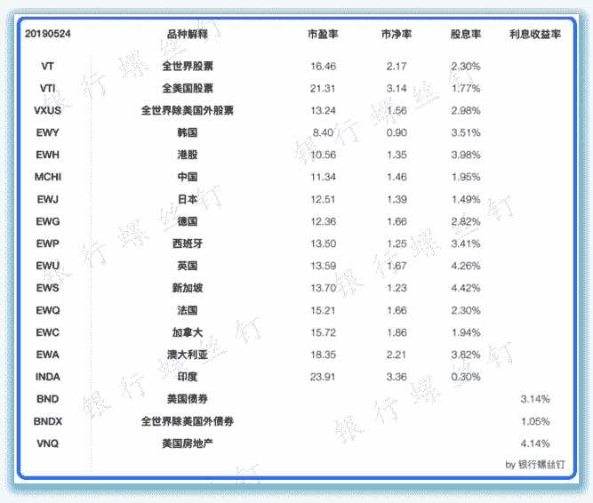This screenshot has width=593, height=503.
Task: Select the 股息率 column header
Action: pyautogui.click(x=466, y=34)
